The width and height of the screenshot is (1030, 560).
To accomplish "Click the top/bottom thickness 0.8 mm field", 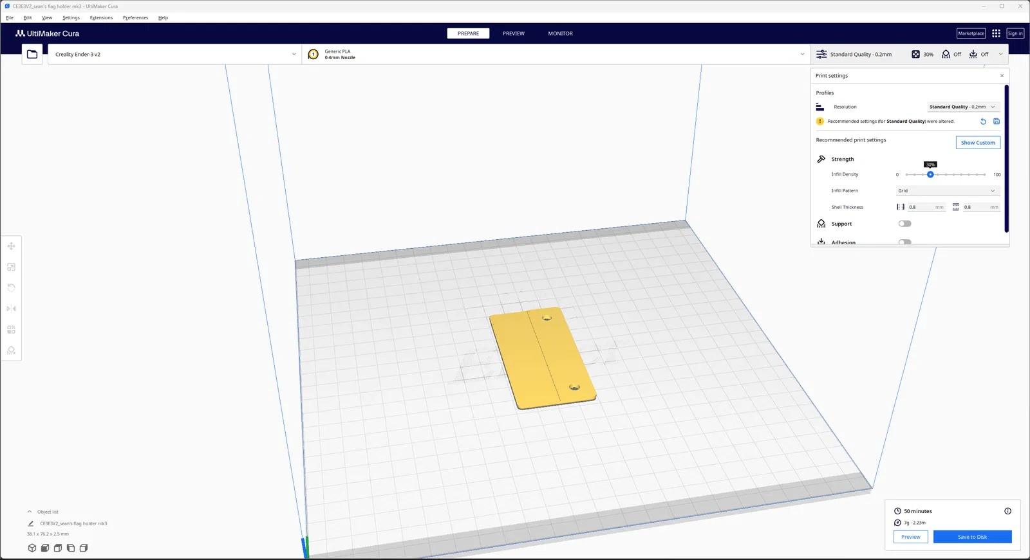I will [981, 207].
